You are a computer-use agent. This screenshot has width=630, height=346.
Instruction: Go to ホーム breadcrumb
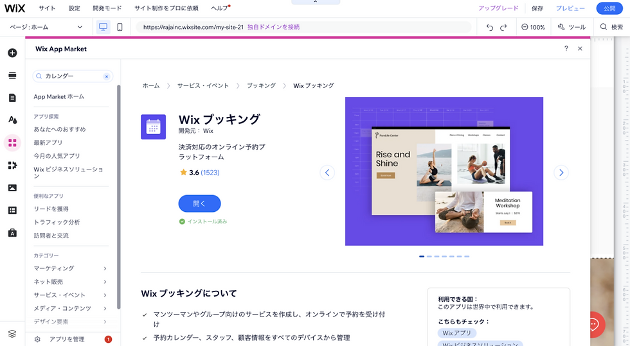151,85
